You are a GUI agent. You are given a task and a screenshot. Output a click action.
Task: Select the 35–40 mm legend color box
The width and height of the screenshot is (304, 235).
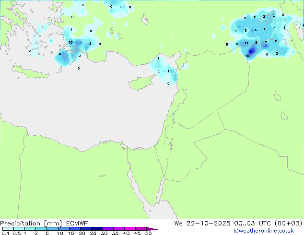pyautogui.click(x=119, y=229)
